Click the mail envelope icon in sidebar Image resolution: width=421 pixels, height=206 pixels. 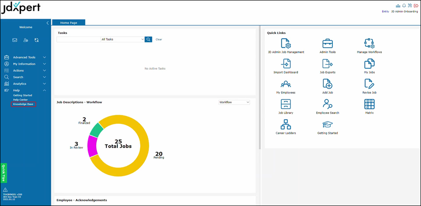(15, 40)
